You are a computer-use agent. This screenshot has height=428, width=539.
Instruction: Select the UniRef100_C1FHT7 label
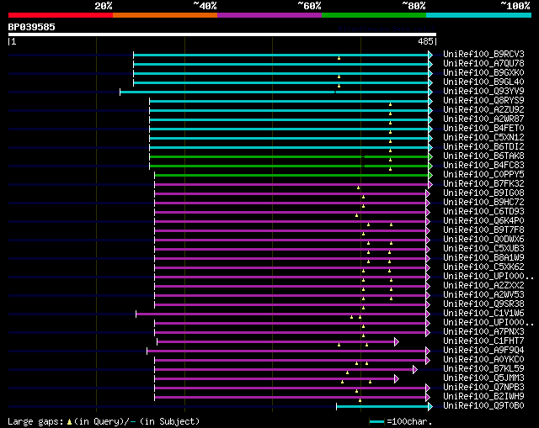[483, 341]
